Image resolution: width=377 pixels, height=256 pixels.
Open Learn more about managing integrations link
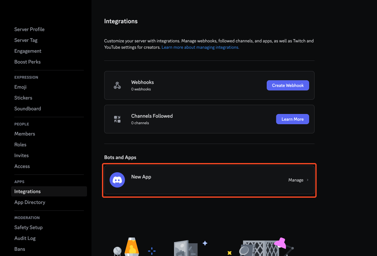[200, 47]
